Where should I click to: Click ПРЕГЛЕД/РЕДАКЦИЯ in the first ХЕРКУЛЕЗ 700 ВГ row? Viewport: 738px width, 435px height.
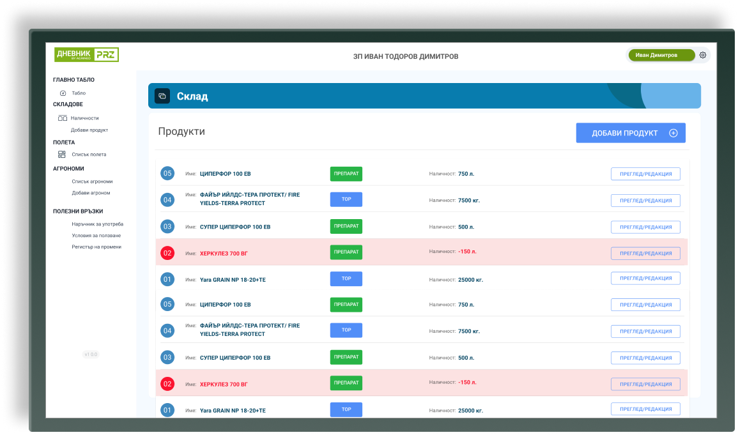(645, 254)
